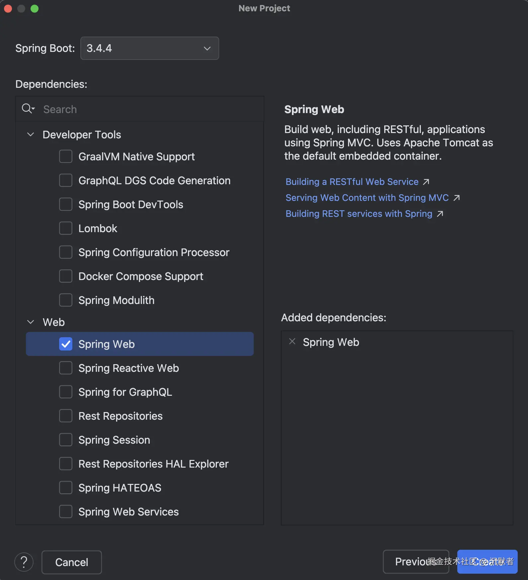Enable the Spring Session checkbox
The width and height of the screenshot is (528, 580).
[66, 440]
